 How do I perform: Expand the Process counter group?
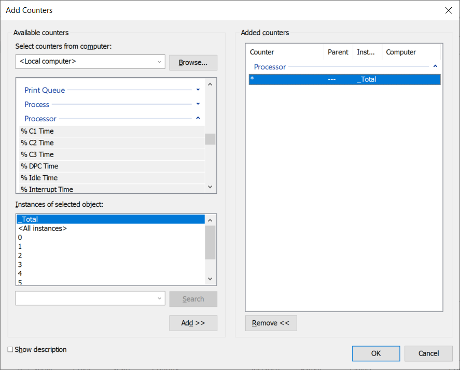click(198, 104)
